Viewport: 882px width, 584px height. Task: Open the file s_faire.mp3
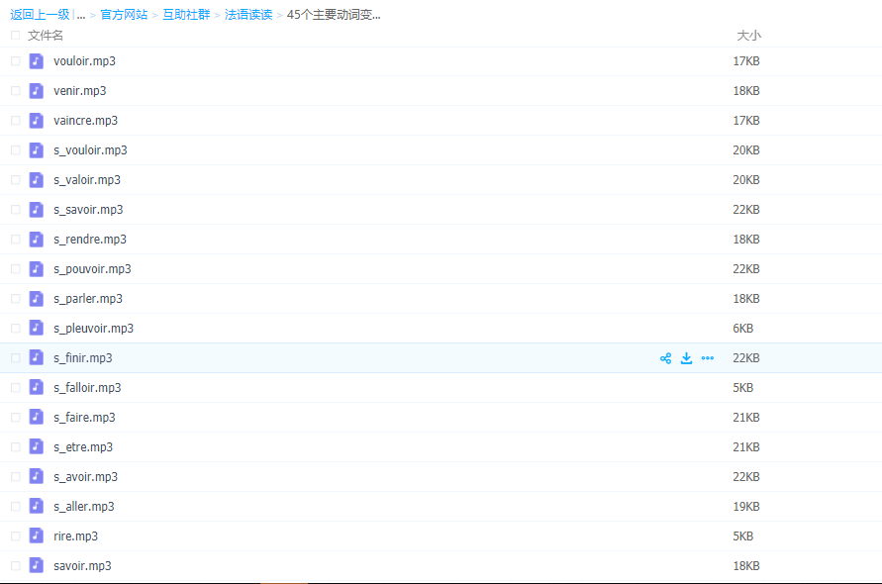[x=84, y=418]
